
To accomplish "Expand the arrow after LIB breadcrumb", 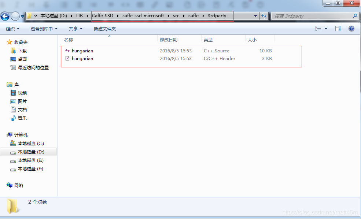I will [88, 16].
